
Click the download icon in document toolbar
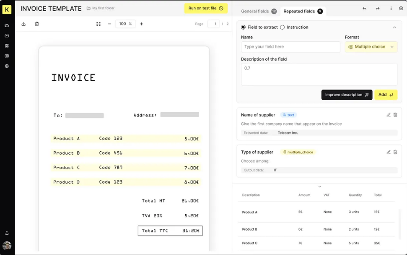coord(24,24)
